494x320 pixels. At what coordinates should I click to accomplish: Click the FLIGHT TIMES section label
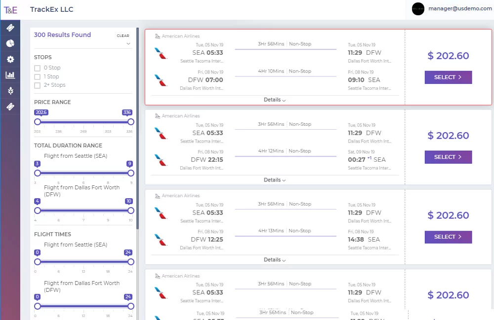[x=53, y=234]
